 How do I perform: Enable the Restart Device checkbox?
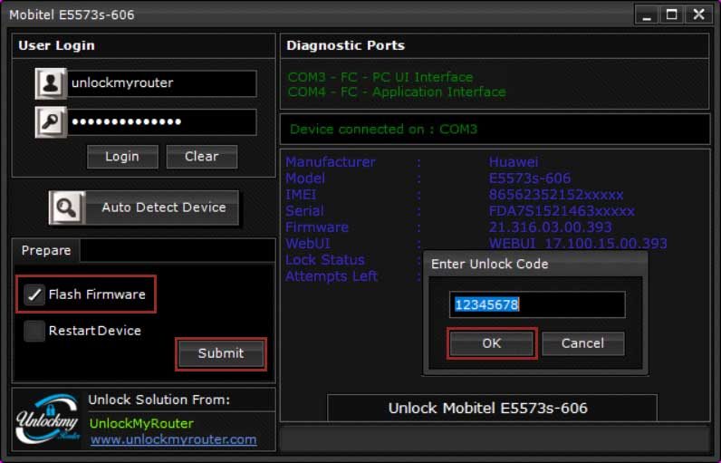[x=34, y=331]
